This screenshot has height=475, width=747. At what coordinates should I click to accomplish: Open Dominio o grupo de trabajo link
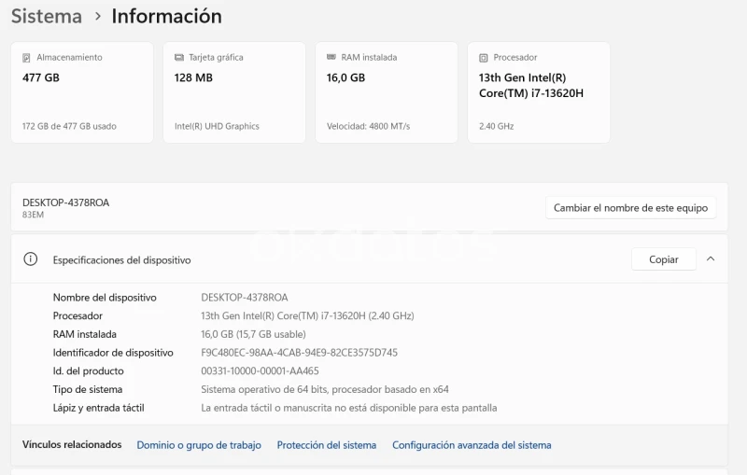[x=199, y=445]
